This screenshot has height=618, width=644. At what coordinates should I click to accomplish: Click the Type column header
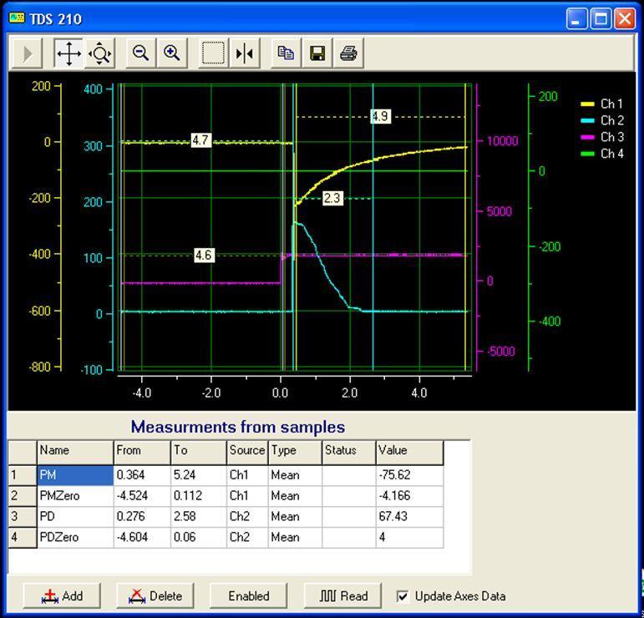tap(296, 453)
